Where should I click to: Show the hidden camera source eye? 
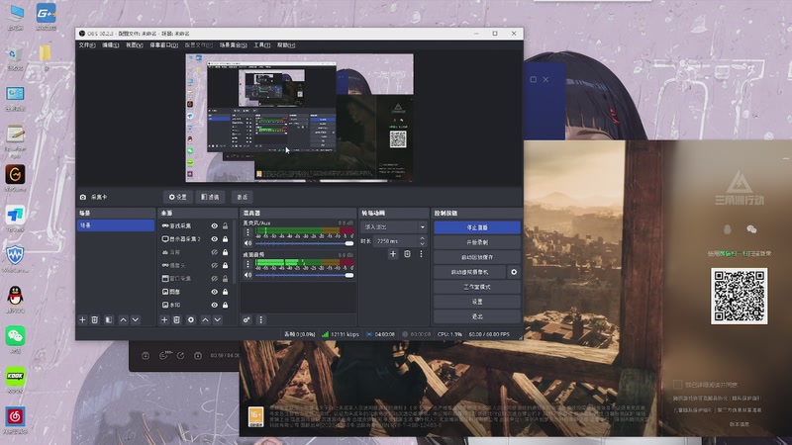(x=215, y=265)
